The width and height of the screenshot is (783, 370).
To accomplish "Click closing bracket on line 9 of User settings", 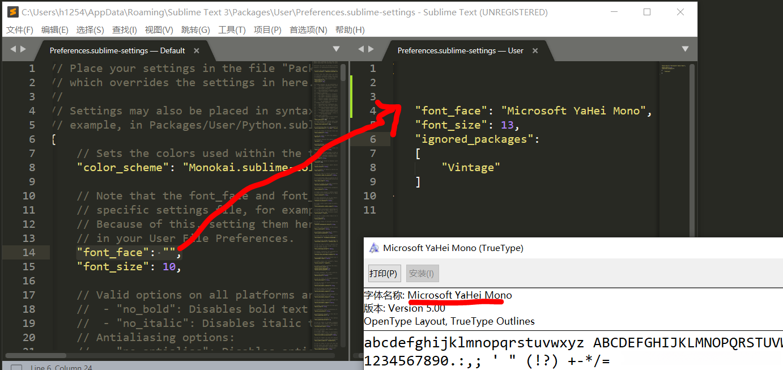I will tap(418, 181).
